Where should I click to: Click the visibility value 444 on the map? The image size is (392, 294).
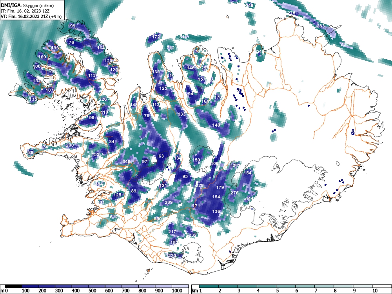[x=249, y=198]
